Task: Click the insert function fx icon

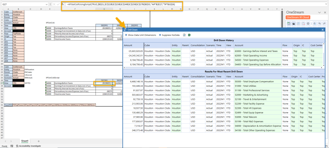Action: (x=63, y=4)
